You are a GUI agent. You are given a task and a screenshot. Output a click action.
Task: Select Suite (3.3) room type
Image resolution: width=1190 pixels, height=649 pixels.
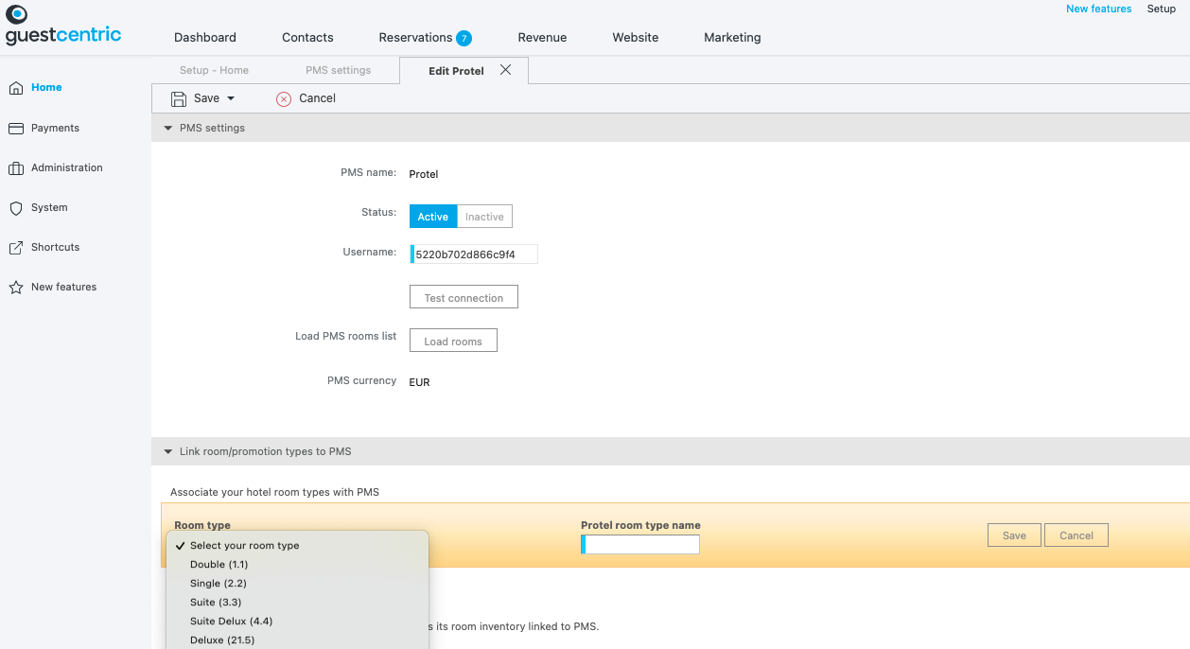tap(297, 603)
